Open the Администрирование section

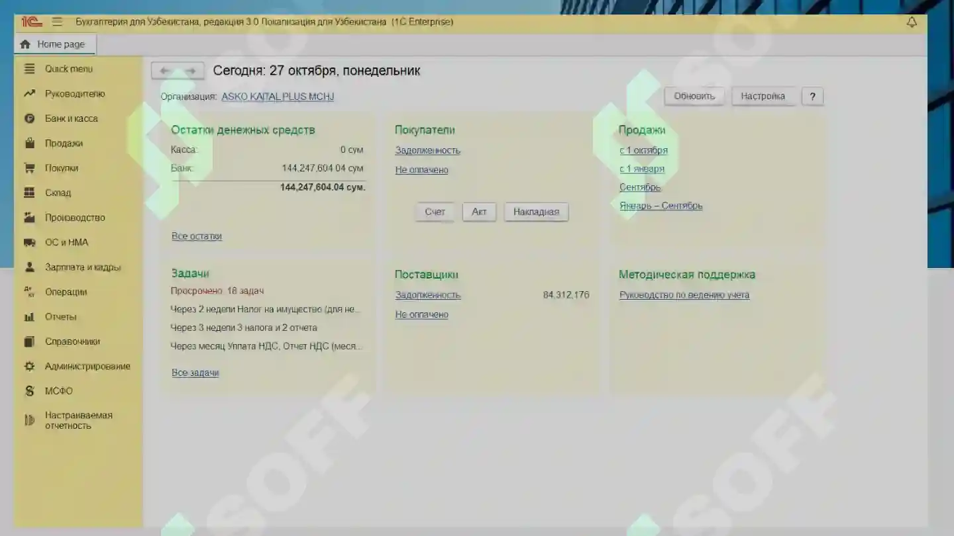click(87, 366)
